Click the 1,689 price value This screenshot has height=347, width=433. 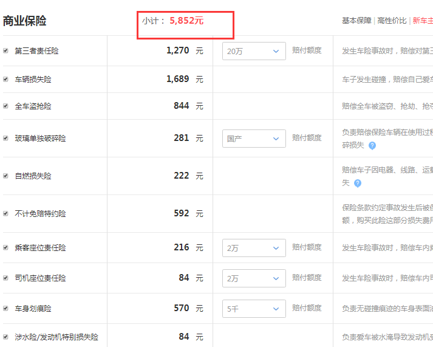(177, 79)
